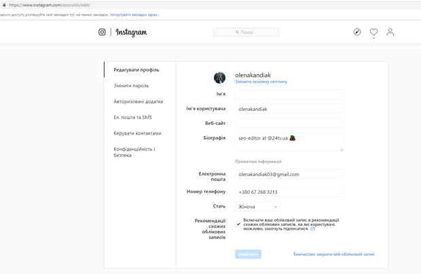Click Змінити основну світлину link
The image size is (421, 274).
261,82
